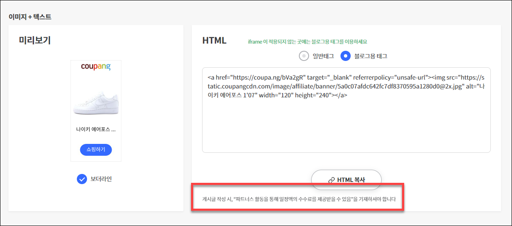Click the green iframe notice text
Image resolution: width=512 pixels, height=226 pixels.
307,42
